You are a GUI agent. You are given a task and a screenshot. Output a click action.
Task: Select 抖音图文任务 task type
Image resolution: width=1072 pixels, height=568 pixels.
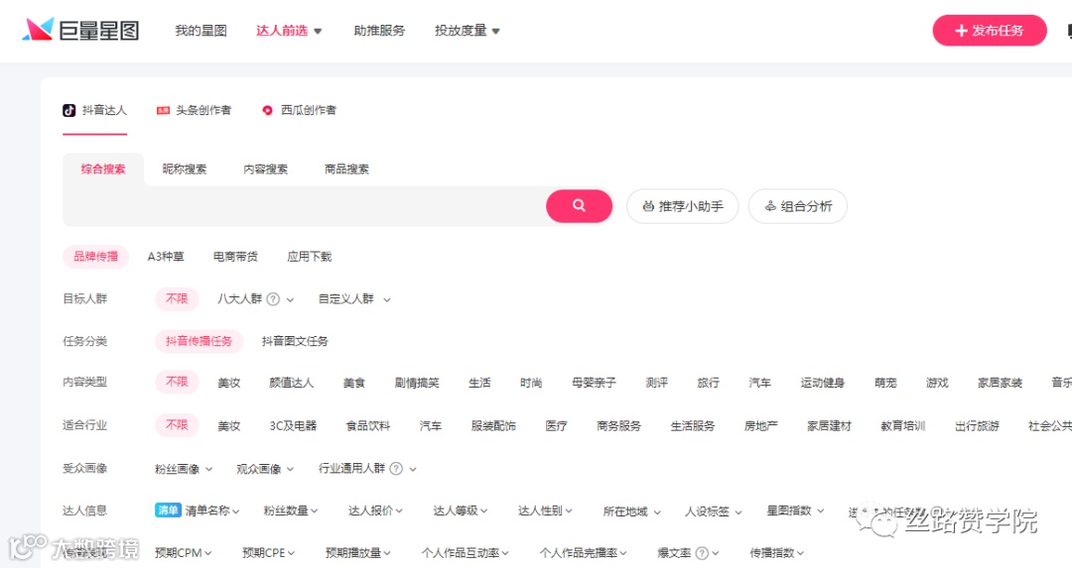295,341
